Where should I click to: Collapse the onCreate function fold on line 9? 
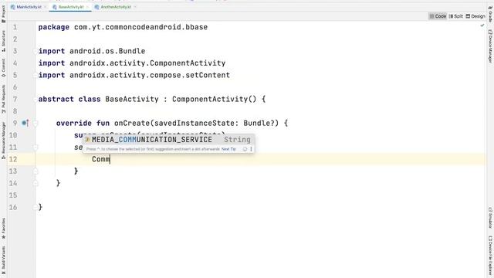point(36,123)
